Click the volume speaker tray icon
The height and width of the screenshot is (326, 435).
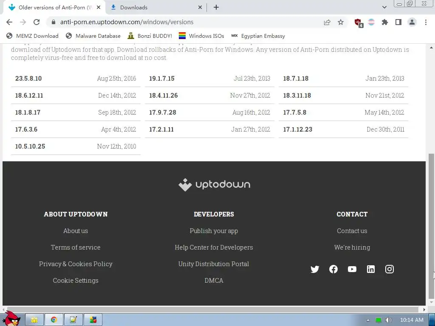(388, 320)
